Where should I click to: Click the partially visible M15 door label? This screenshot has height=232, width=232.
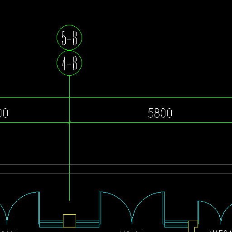click(221, 231)
